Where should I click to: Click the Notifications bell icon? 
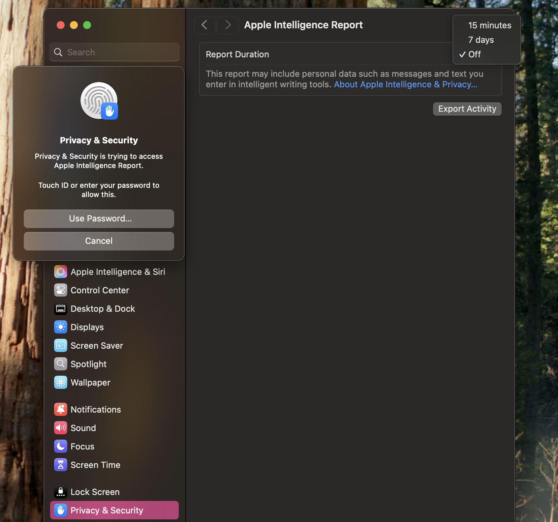point(61,410)
